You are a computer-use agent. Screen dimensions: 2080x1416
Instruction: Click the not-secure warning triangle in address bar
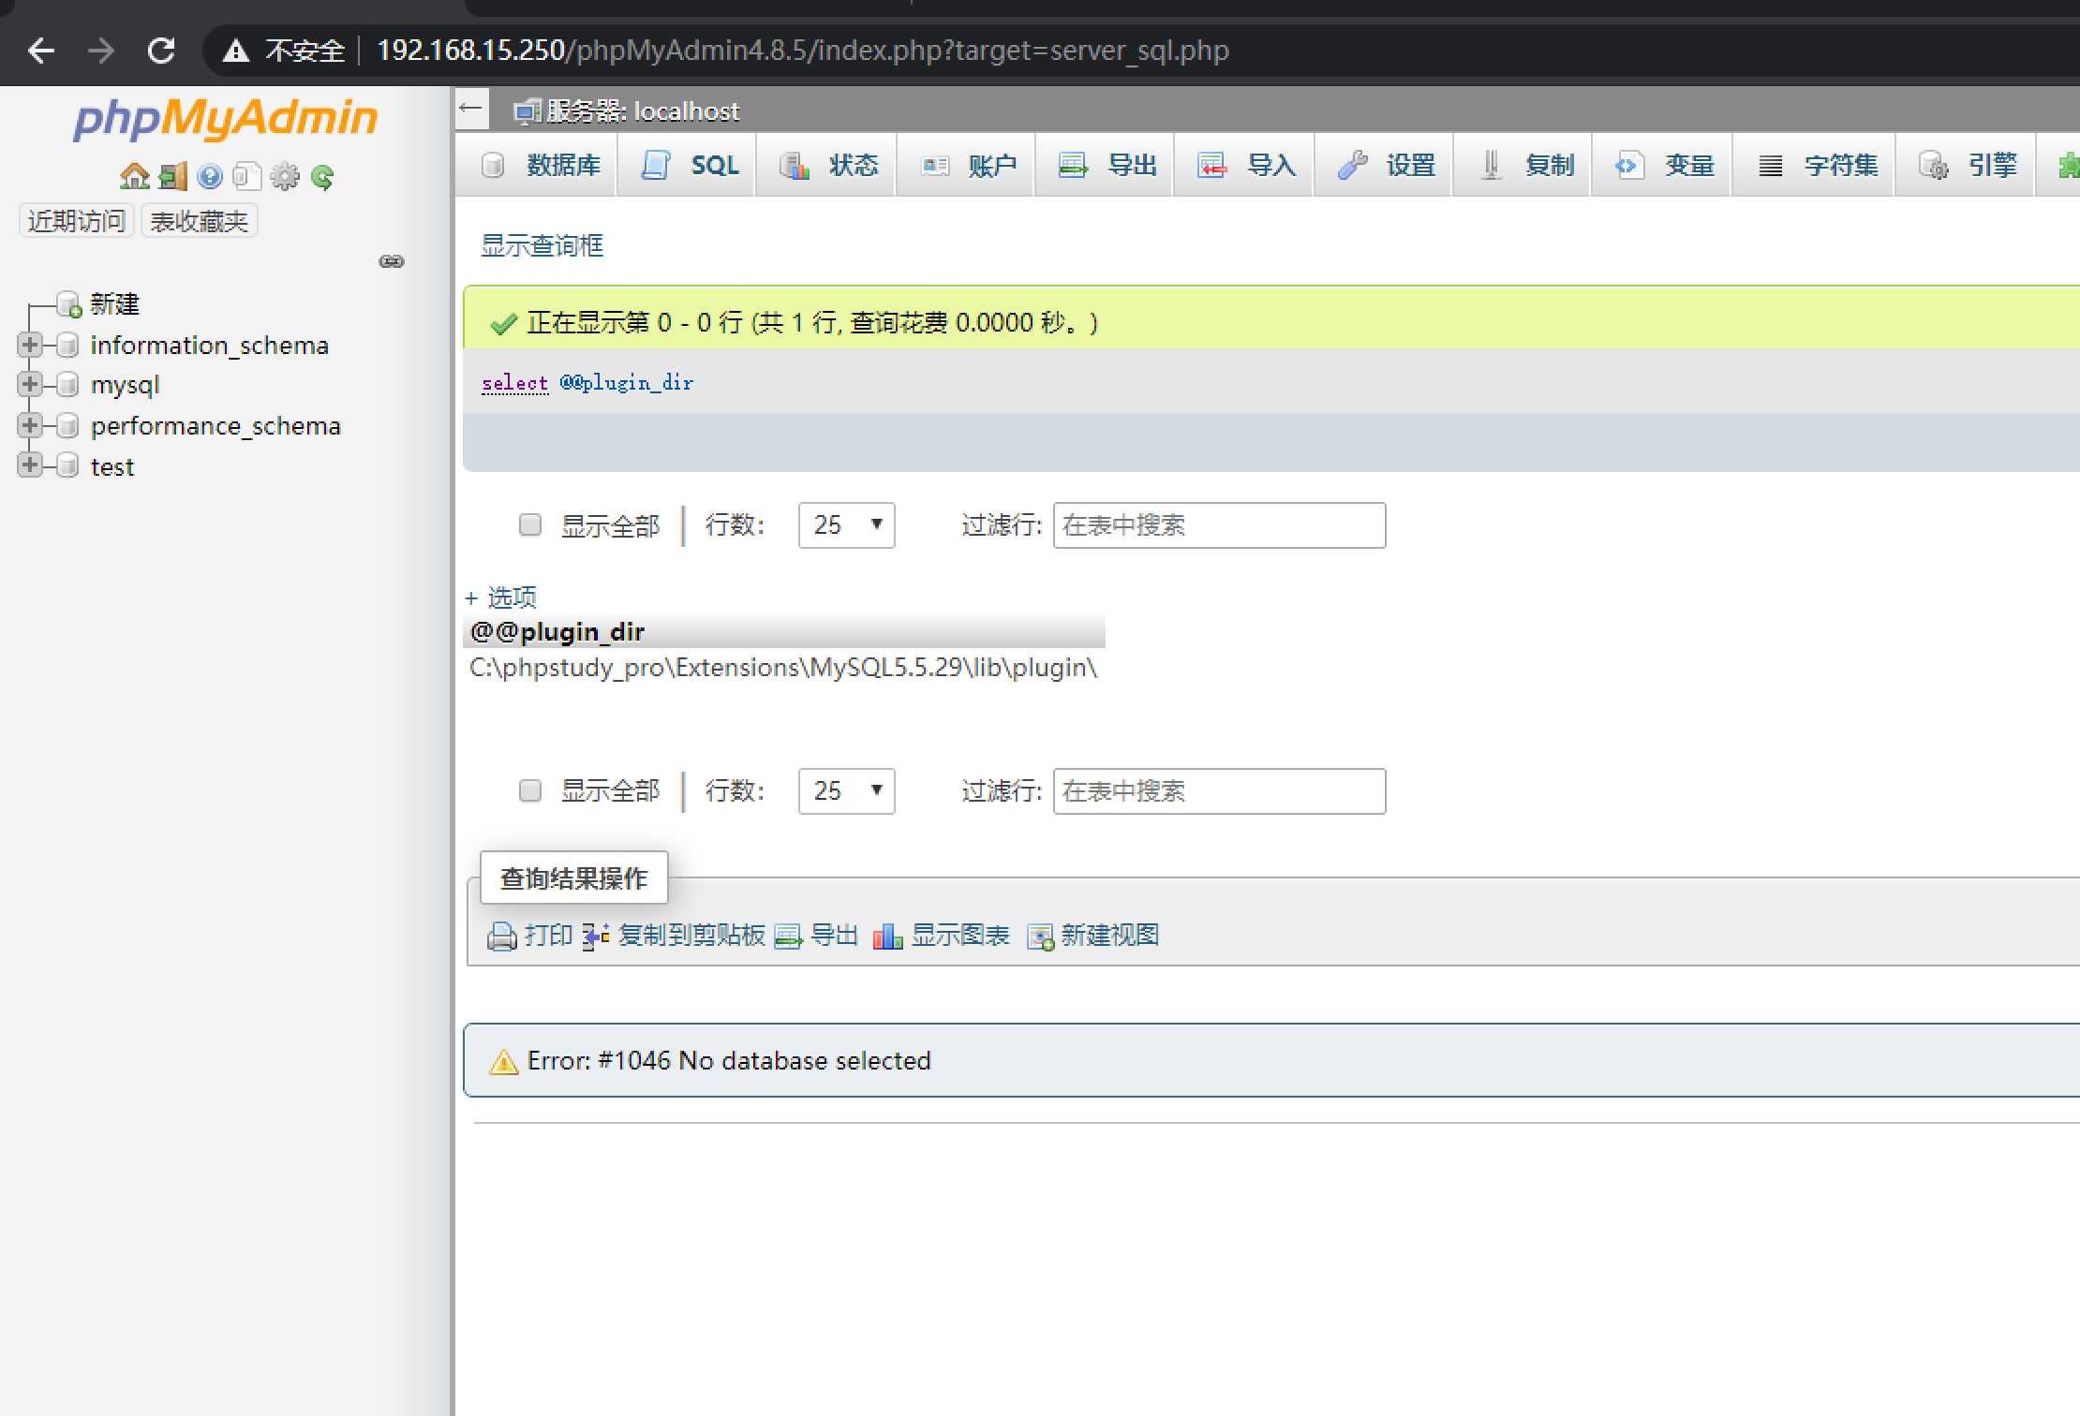pos(235,51)
